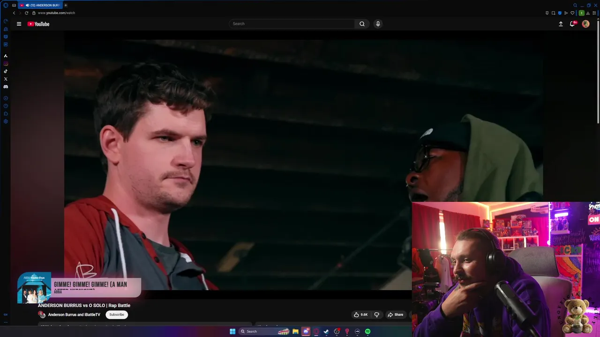Open the pinboards pin icon in toolbar
Viewport: 600px width, 337px height.
tap(547, 13)
